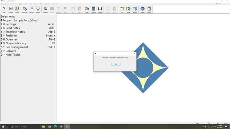This screenshot has height=129, width=230.
Task: Click the Backup folder toolbar icon
Action: [x=128, y=10]
